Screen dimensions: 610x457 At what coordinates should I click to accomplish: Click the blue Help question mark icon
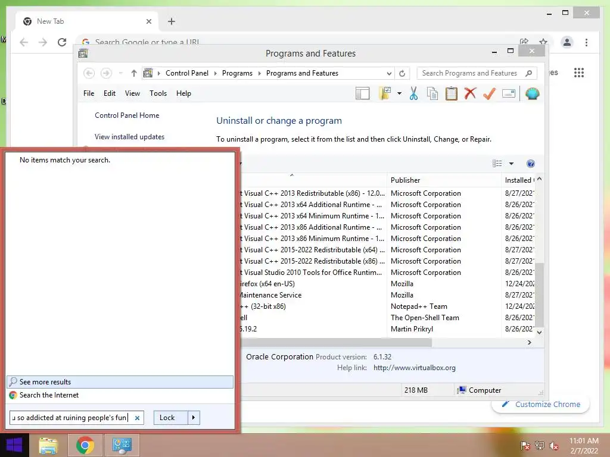530,164
